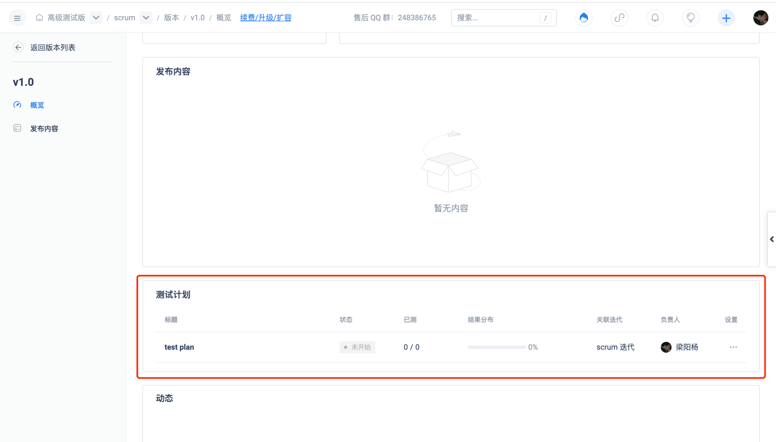Expand the 高级测试版 project dropdown
776x442 pixels.
(96, 18)
